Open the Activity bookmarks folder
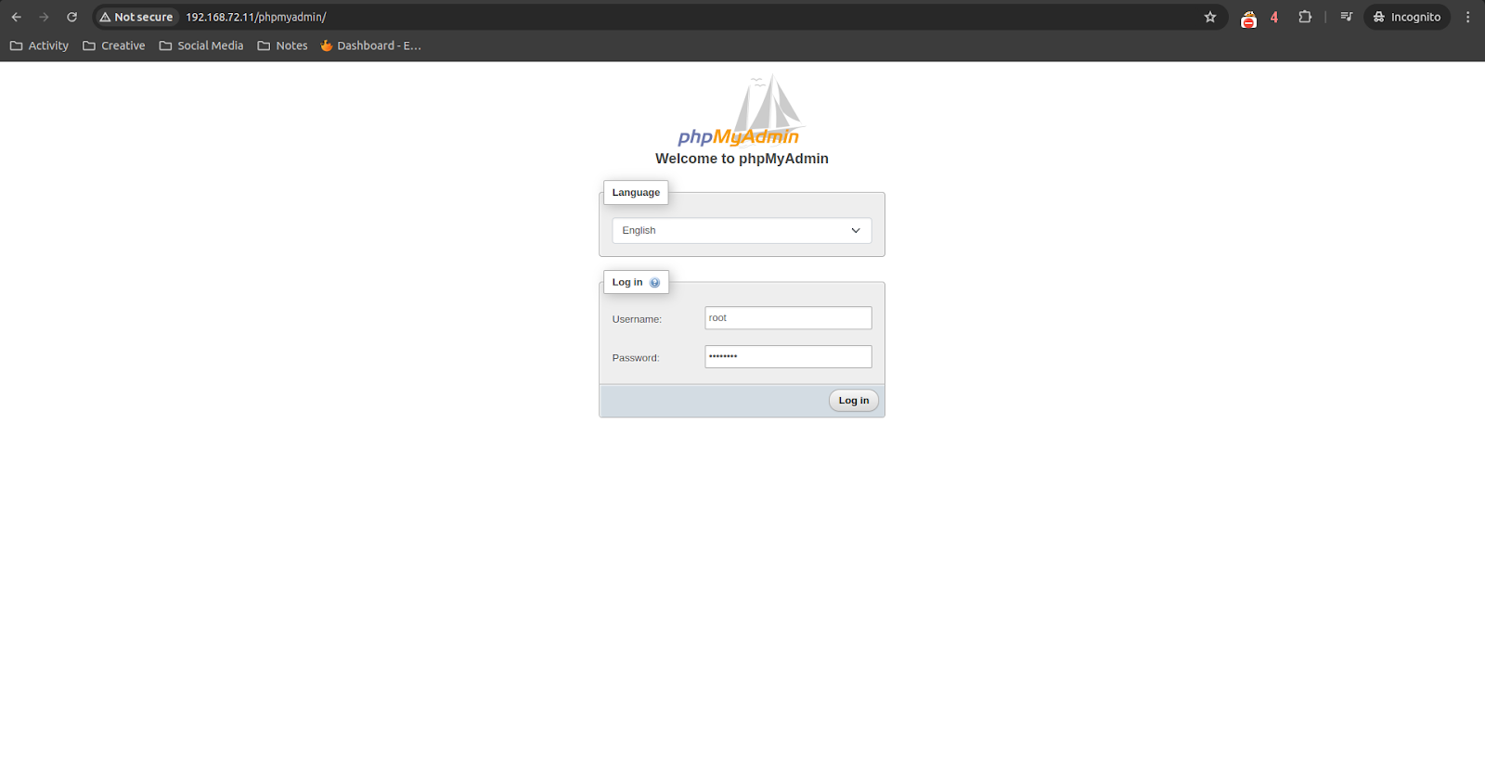Screen dimensions: 1485x783 (x=39, y=45)
